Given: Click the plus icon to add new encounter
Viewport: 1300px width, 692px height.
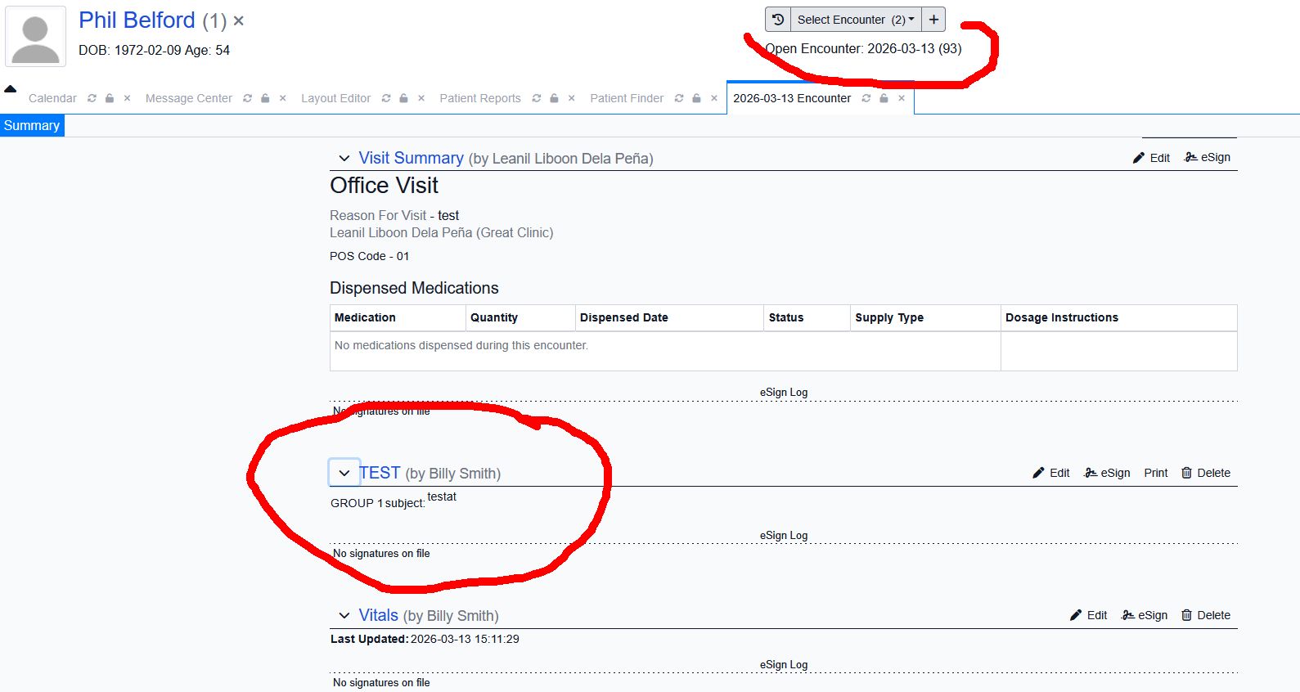Looking at the screenshot, I should [933, 20].
